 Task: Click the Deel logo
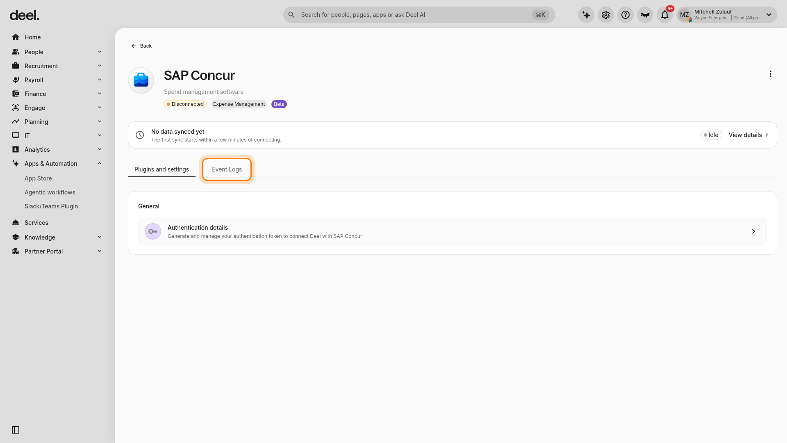pos(25,16)
